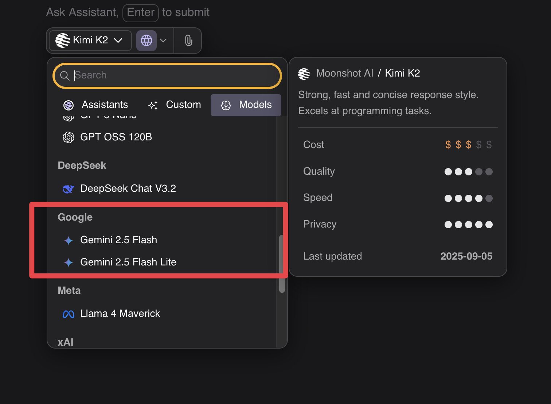Screen dimensions: 551x404
Task: Click the DeepSeek whale icon
Action: click(x=69, y=189)
